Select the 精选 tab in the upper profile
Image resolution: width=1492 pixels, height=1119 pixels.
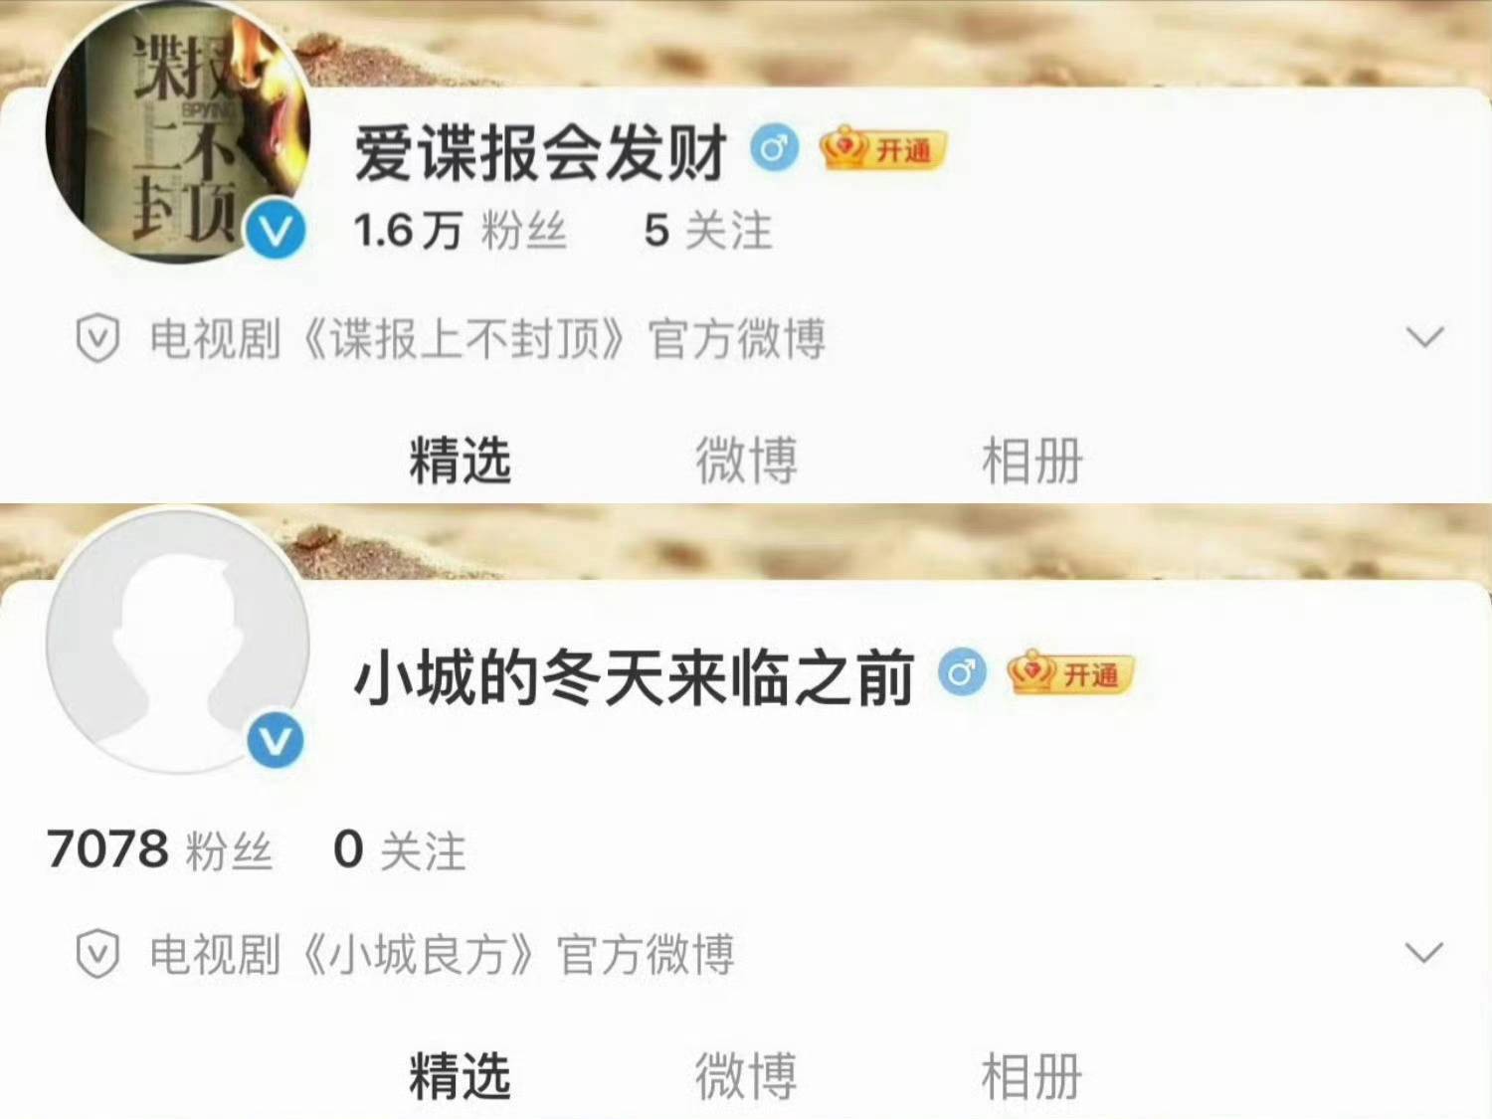point(460,461)
